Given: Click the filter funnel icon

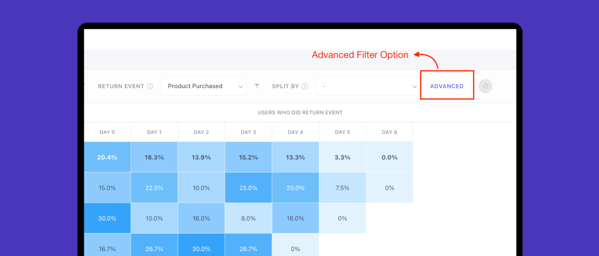Looking at the screenshot, I should coord(257,86).
